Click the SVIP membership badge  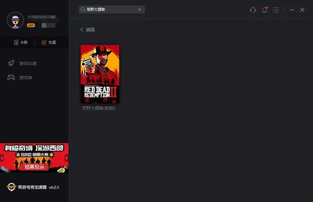[x=31, y=26]
